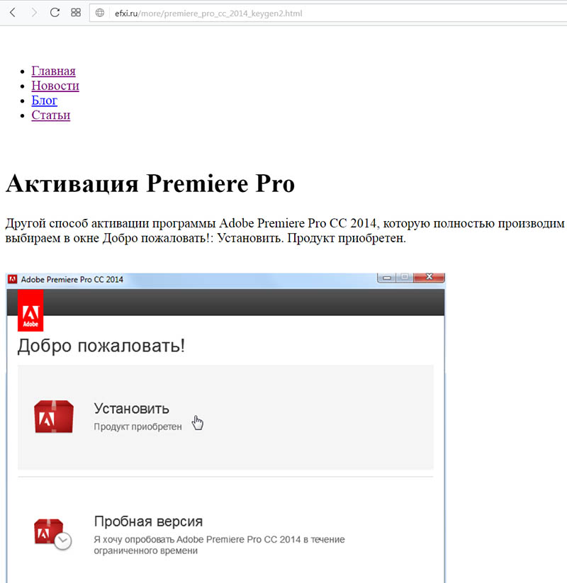Open the tab grid overview icon
This screenshot has height=583, width=567.
(x=76, y=13)
